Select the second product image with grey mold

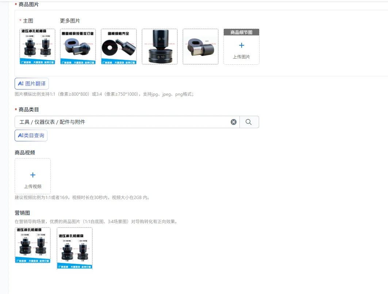pos(78,46)
